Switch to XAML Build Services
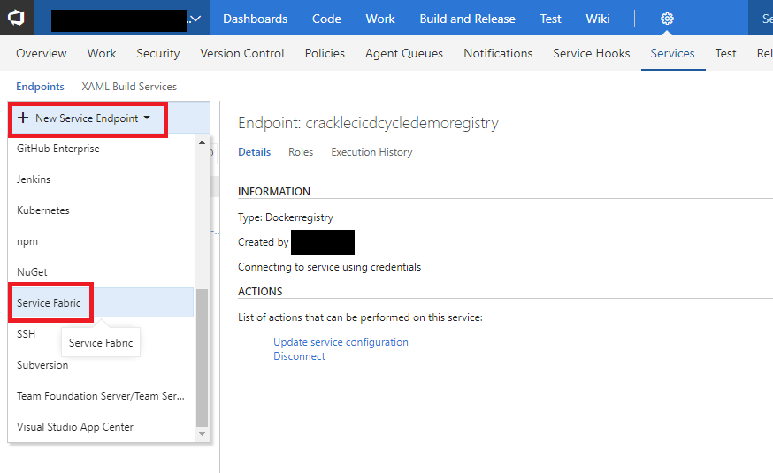The image size is (773, 473). [129, 87]
